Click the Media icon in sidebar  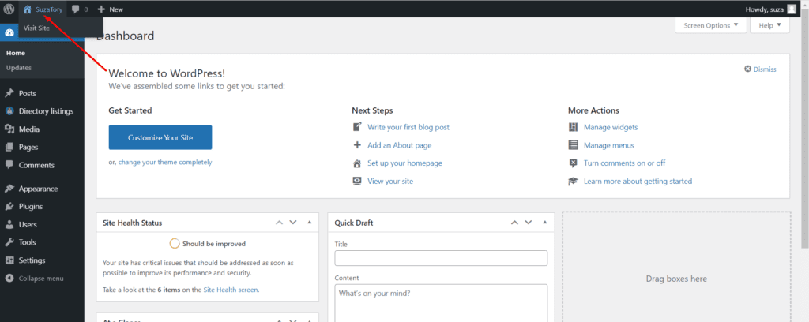click(9, 129)
